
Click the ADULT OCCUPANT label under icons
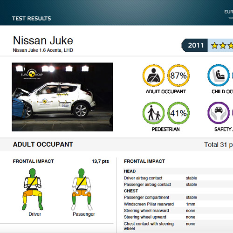[166, 91]
